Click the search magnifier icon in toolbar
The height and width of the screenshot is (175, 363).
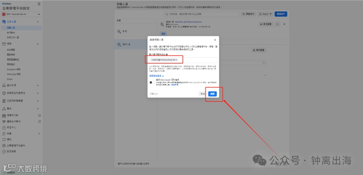(167, 14)
